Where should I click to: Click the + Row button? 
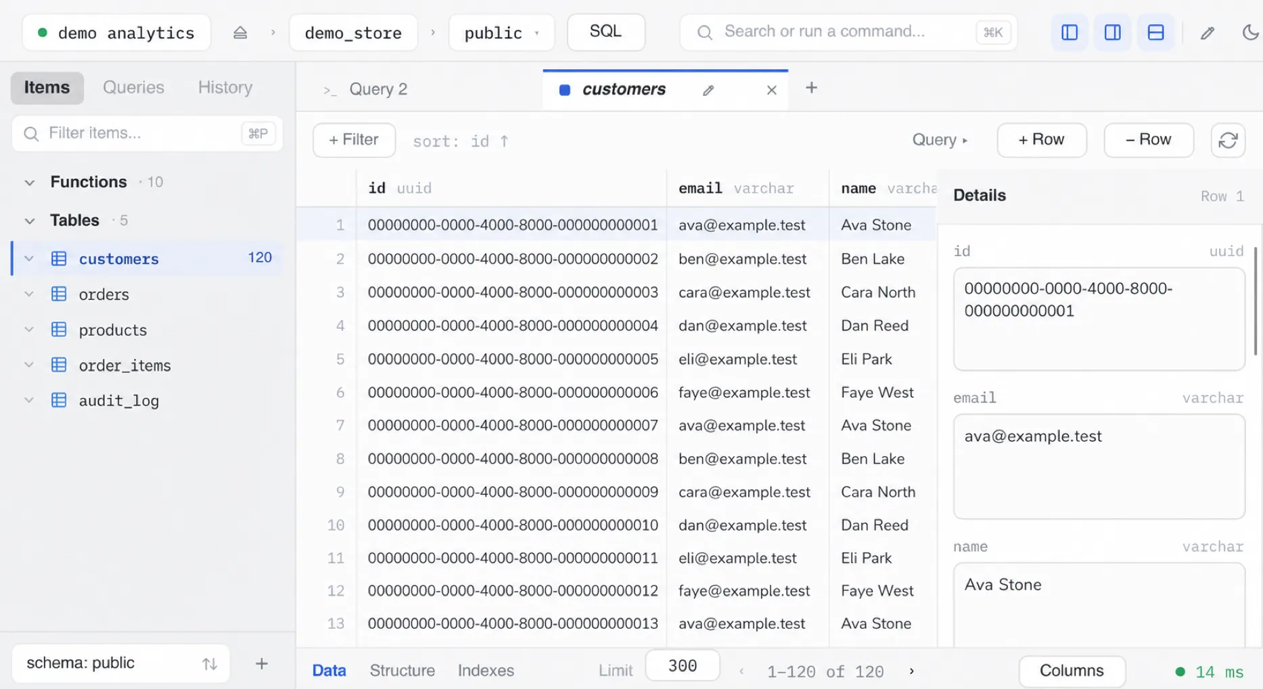pos(1042,140)
